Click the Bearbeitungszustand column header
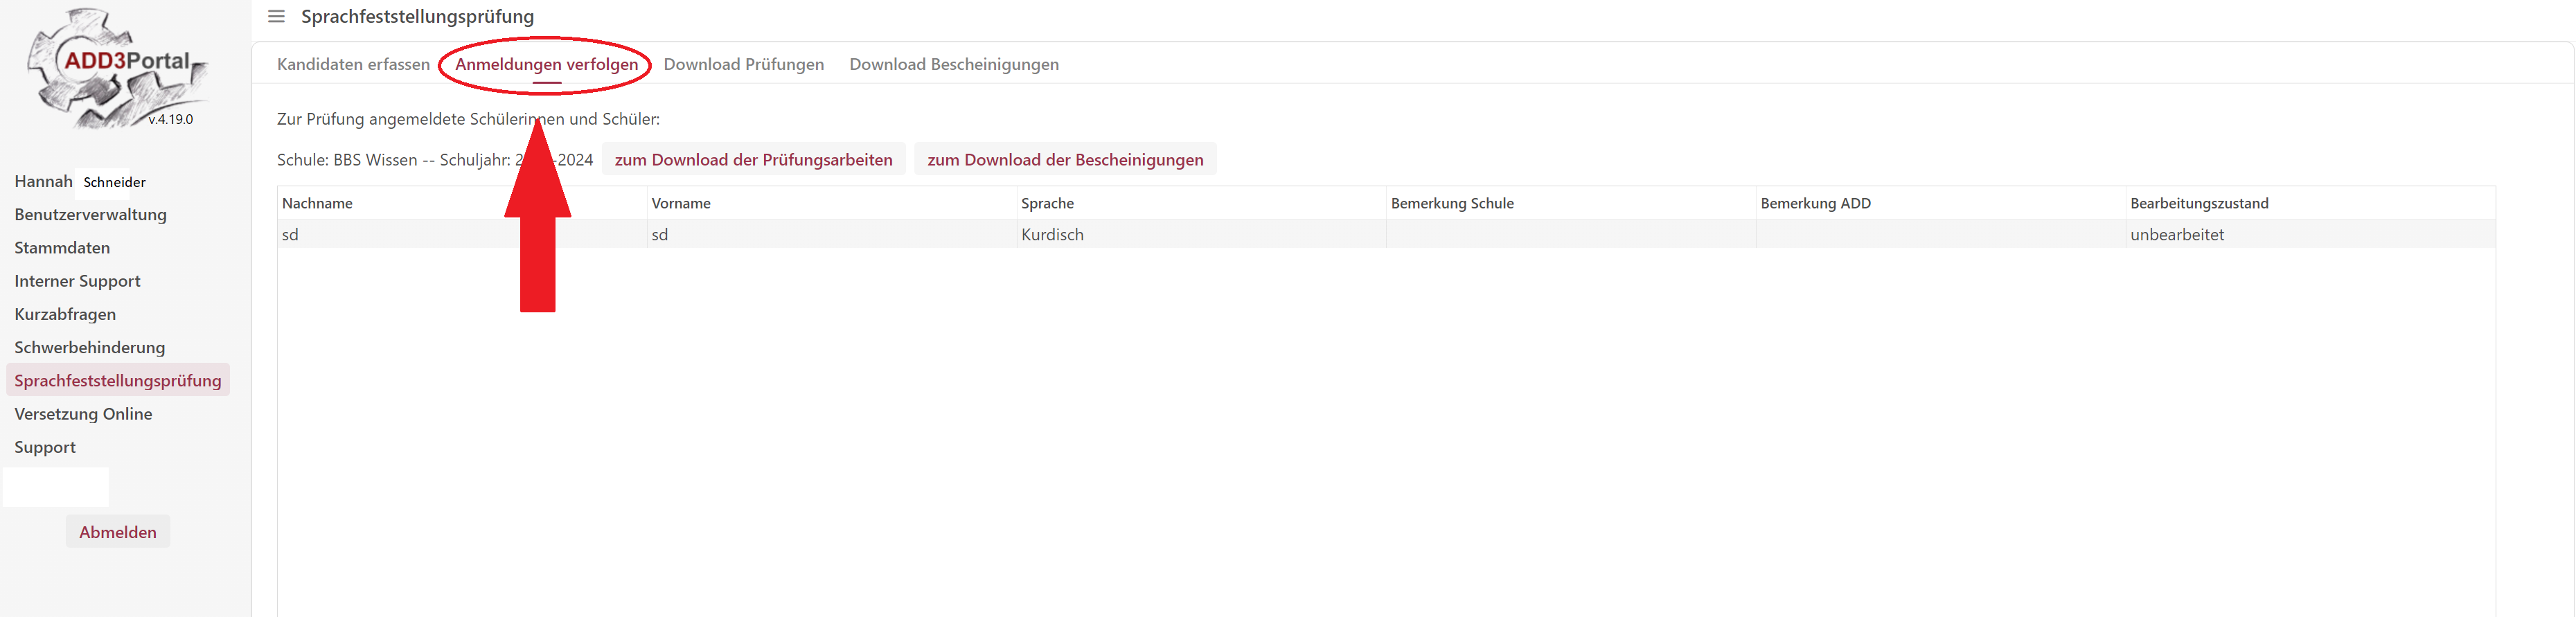2576x617 pixels. click(2198, 203)
